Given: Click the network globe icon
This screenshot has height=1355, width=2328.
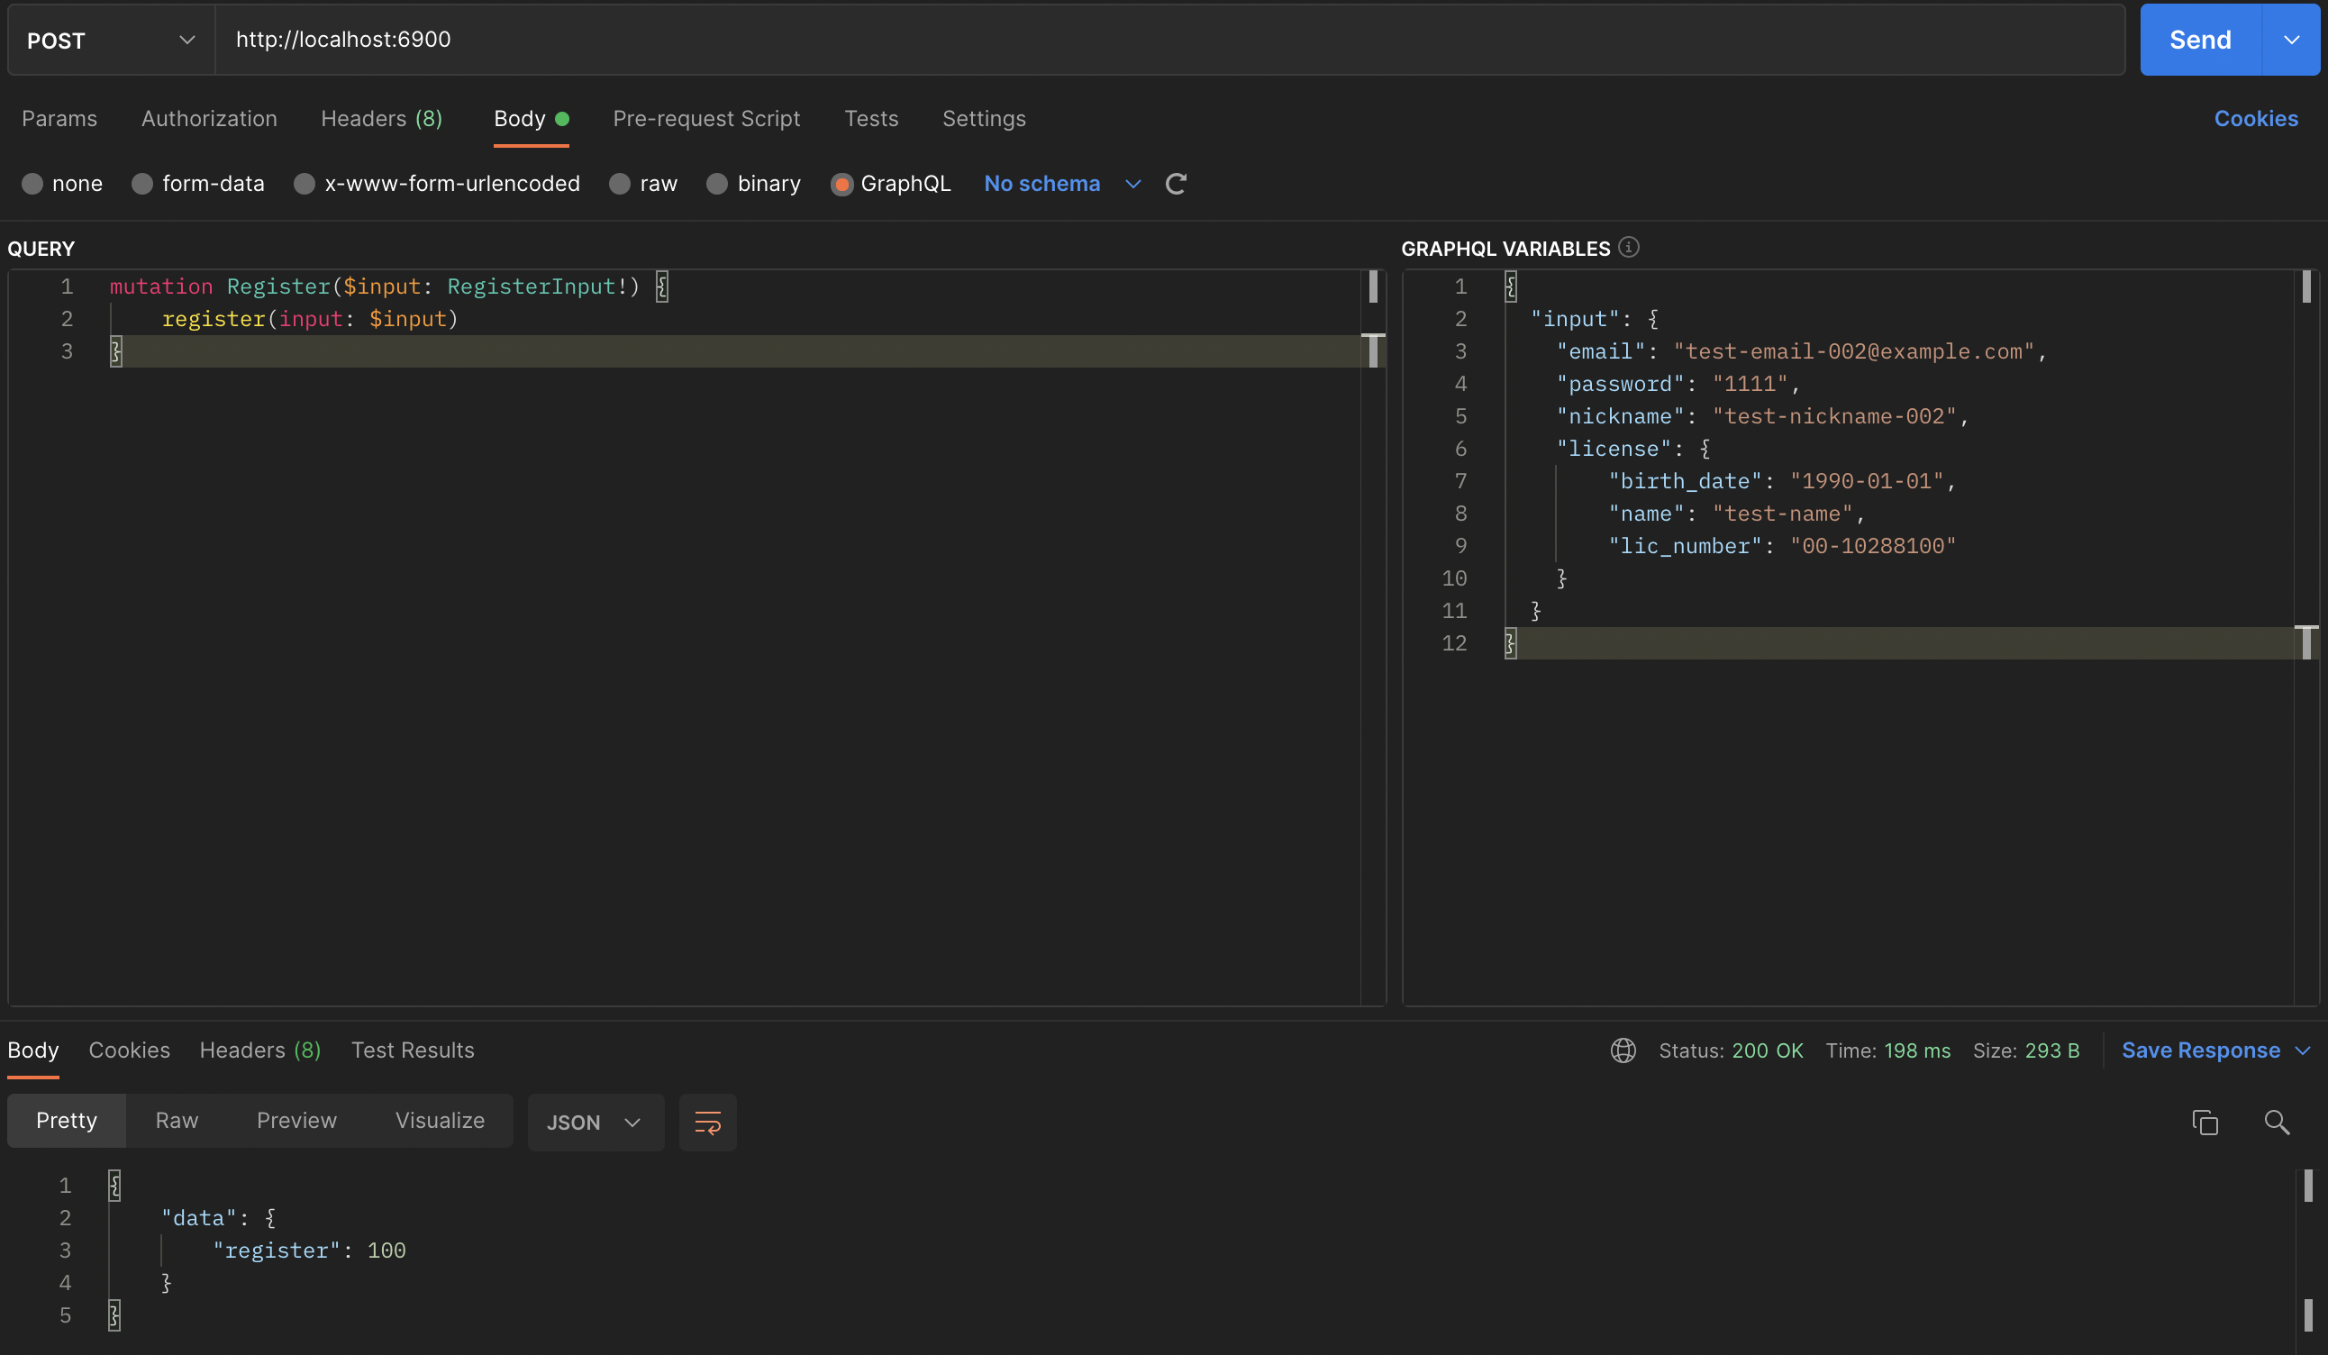Looking at the screenshot, I should (1623, 1050).
